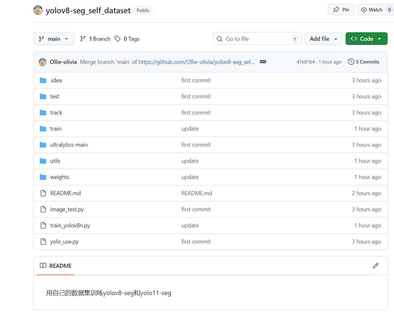Screen dimensions: 394x314
Task: Open the train_yolov8n.py file
Action: (x=70, y=225)
